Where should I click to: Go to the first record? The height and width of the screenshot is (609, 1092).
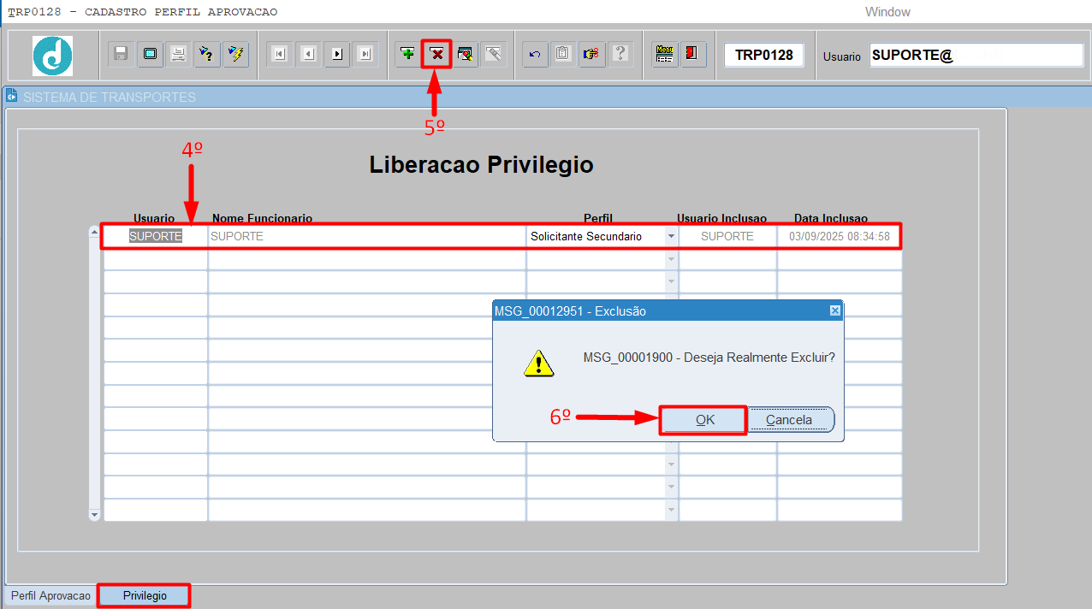point(279,54)
